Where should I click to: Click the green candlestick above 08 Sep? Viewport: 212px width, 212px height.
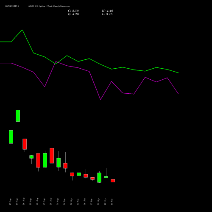tap(99, 178)
